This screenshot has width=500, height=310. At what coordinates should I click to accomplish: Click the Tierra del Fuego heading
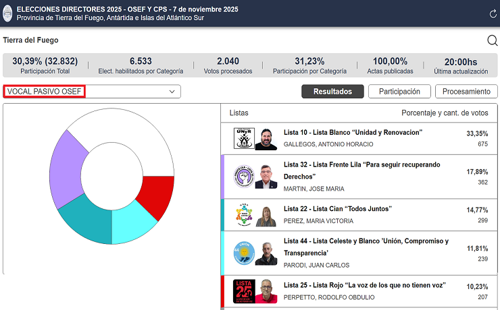(x=30, y=40)
